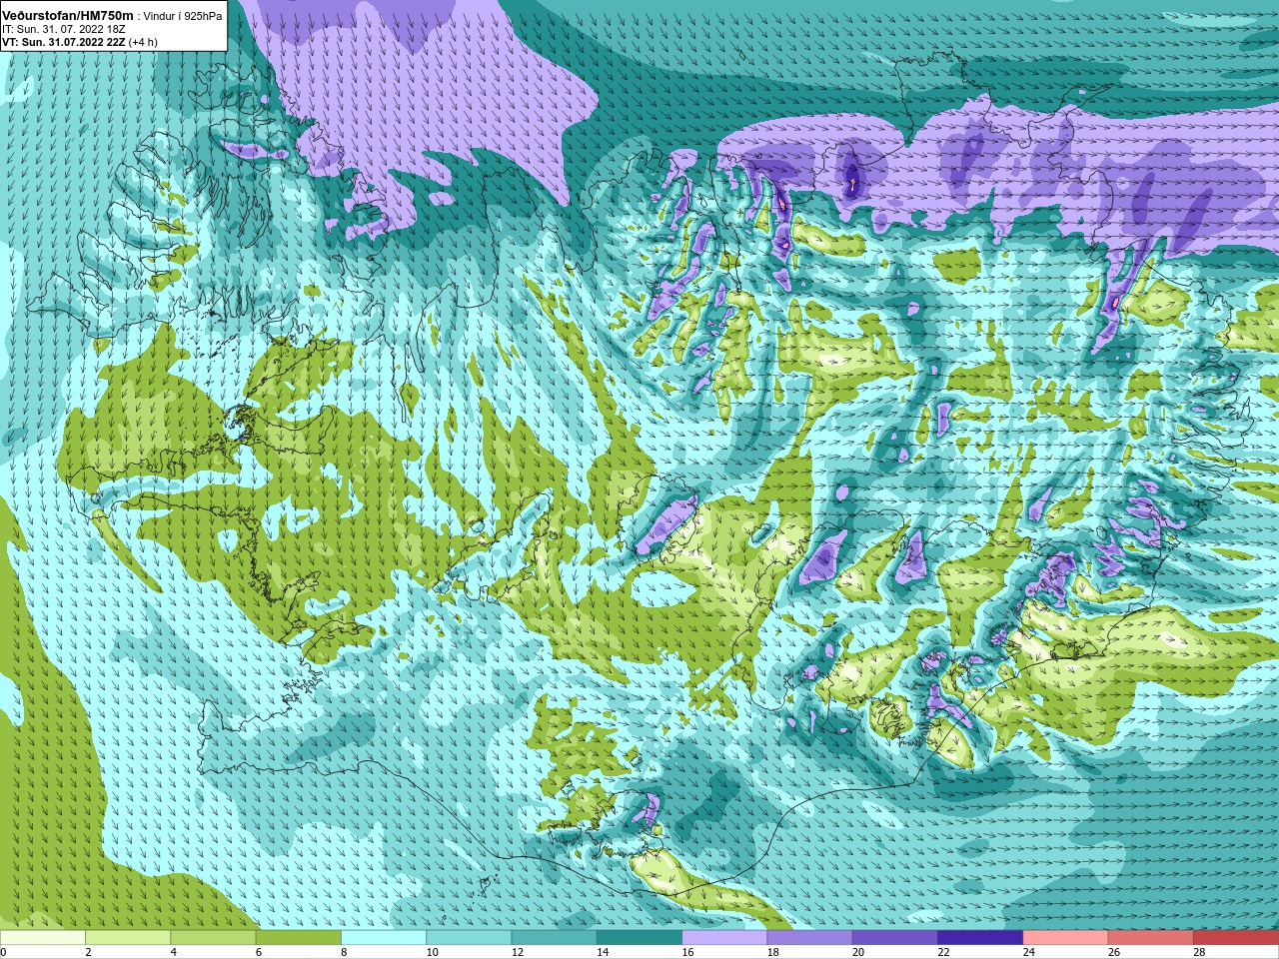The height and width of the screenshot is (959, 1279).
Task: Click the legend value label '2'
Action: [88, 952]
